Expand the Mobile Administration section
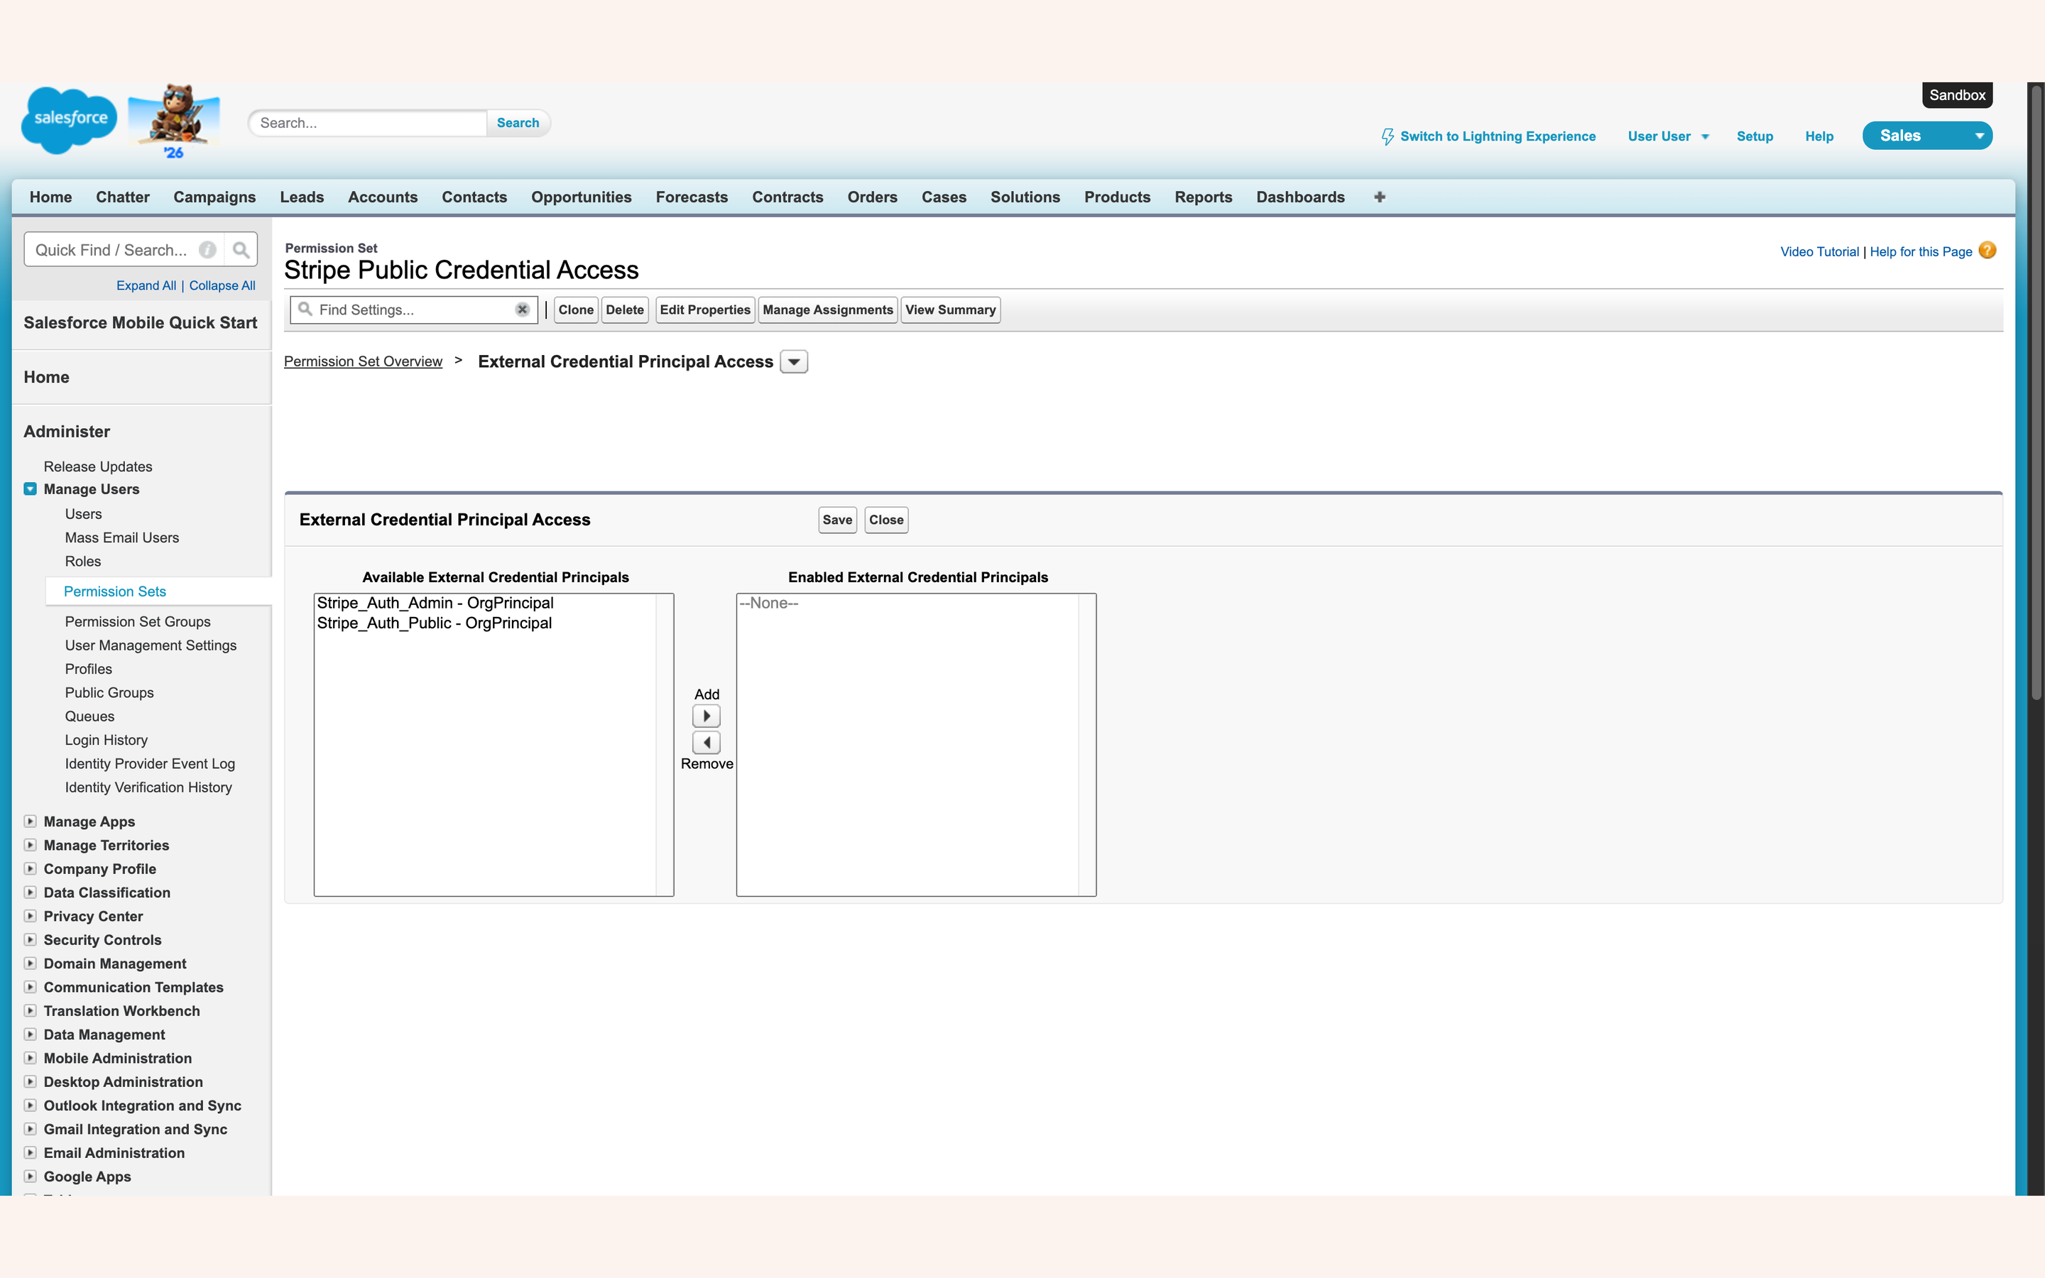This screenshot has width=2045, height=1278. (x=31, y=1058)
